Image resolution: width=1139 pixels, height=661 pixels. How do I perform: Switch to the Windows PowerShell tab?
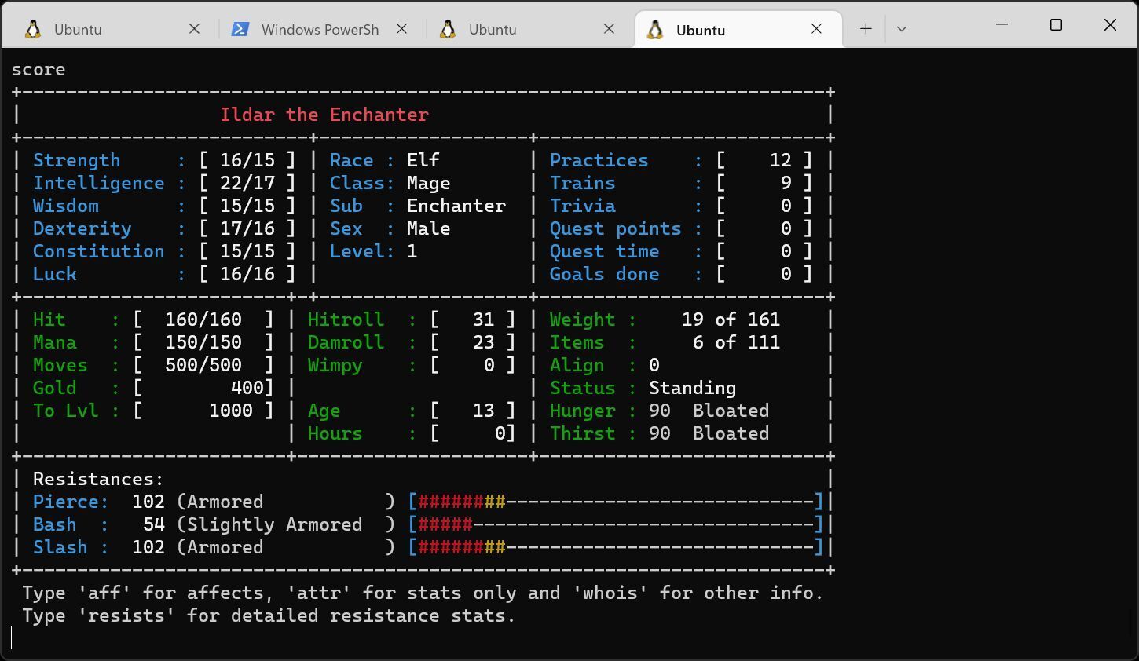pyautogui.click(x=320, y=29)
